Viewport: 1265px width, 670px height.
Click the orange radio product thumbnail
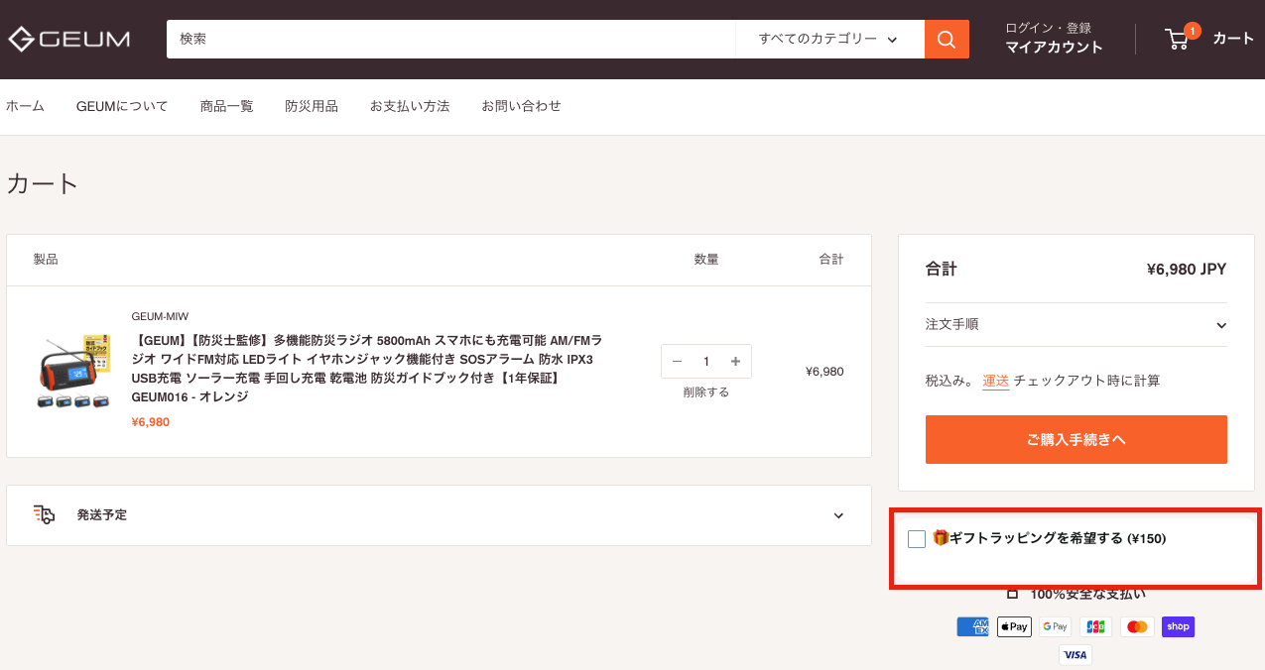[x=71, y=372]
